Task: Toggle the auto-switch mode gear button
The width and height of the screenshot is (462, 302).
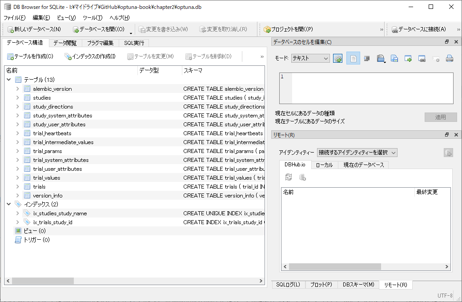Action: (x=337, y=58)
